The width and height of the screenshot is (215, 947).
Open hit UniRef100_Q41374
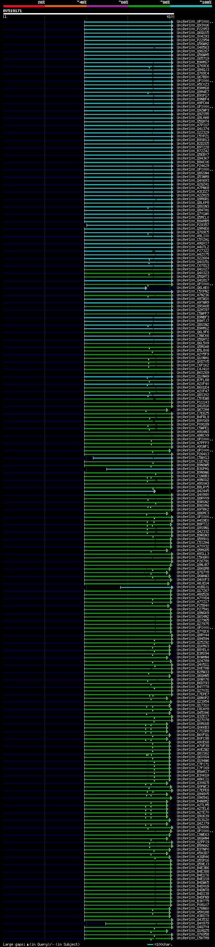click(193, 129)
